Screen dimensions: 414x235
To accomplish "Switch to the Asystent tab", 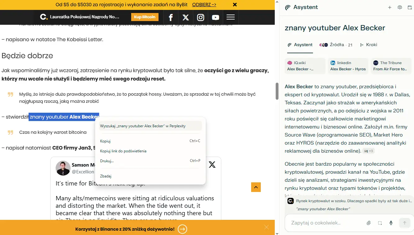I will coord(300,45).
